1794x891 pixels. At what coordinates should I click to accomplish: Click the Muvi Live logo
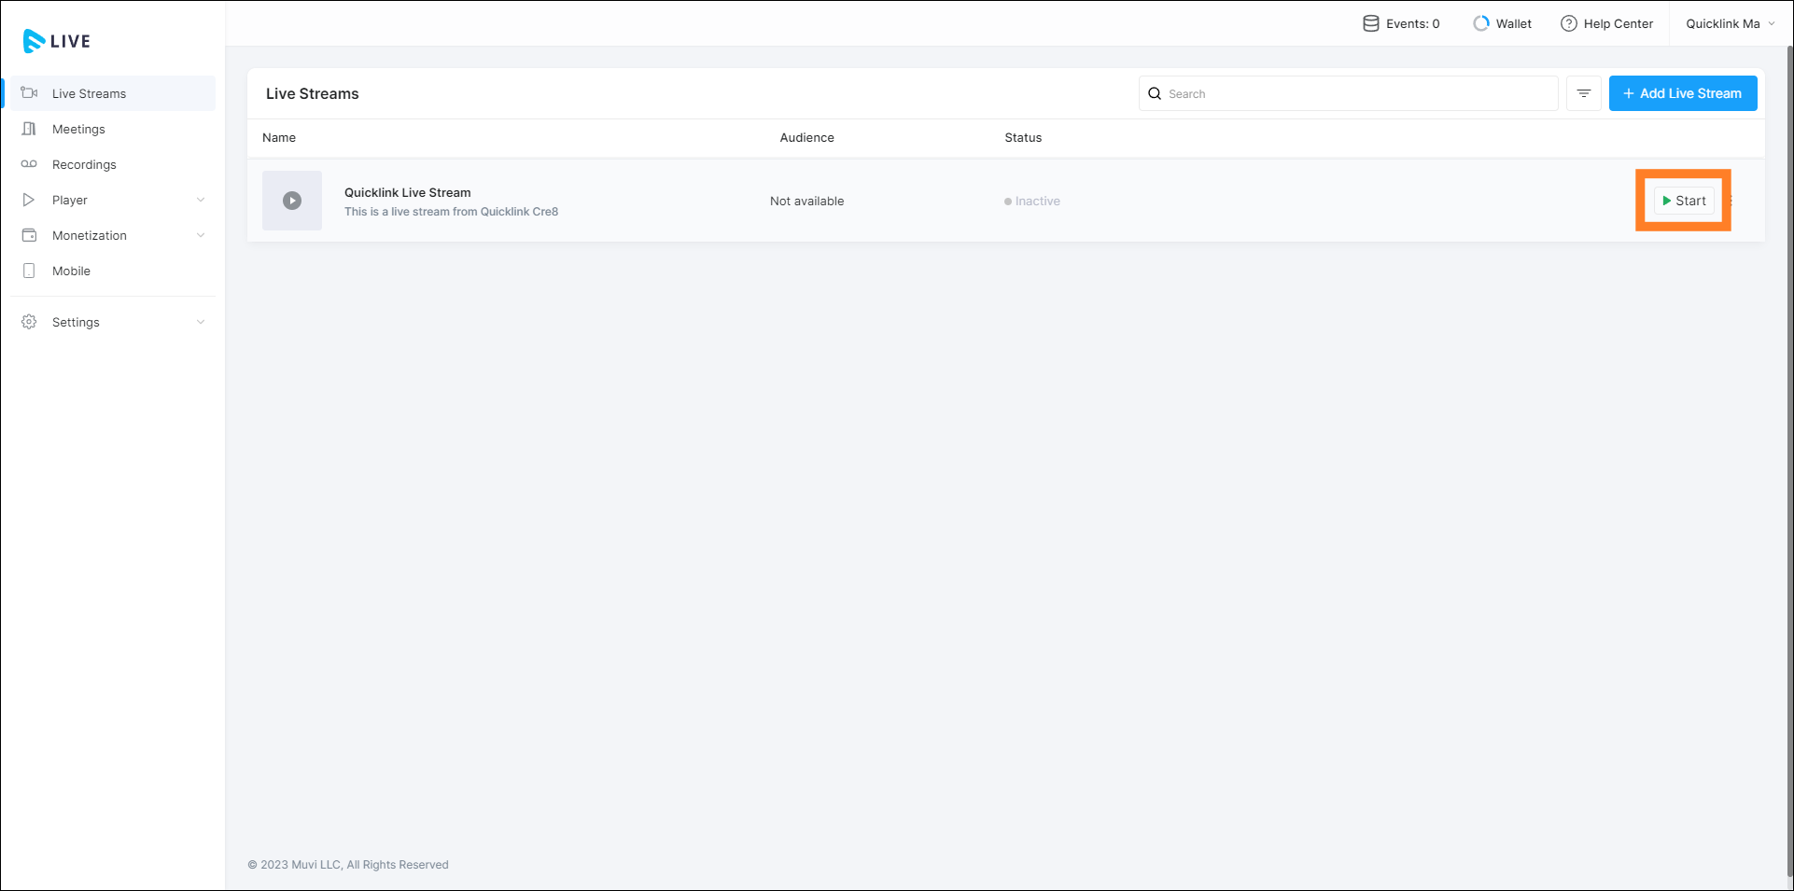coord(56,41)
